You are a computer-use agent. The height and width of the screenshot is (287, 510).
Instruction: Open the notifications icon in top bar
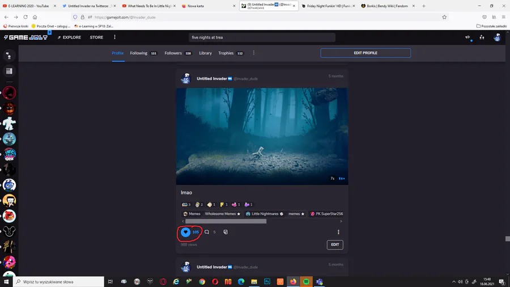click(467, 37)
